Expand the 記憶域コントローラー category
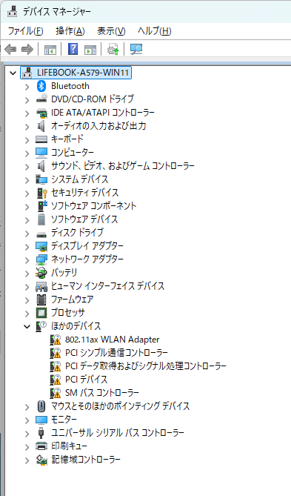Viewport: 291px width, 496px height. coord(27,460)
